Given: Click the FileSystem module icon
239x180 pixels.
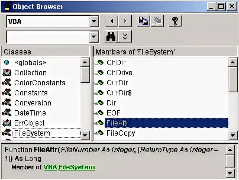Looking at the screenshot, I should [7, 133].
